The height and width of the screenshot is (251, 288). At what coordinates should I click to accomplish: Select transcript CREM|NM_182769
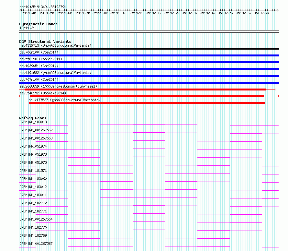[33, 235]
